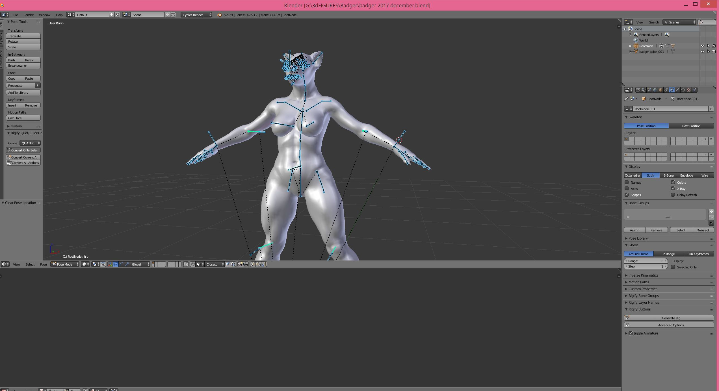Select the rotate manipulator arc icon
This screenshot has height=391, width=719.
click(121, 264)
